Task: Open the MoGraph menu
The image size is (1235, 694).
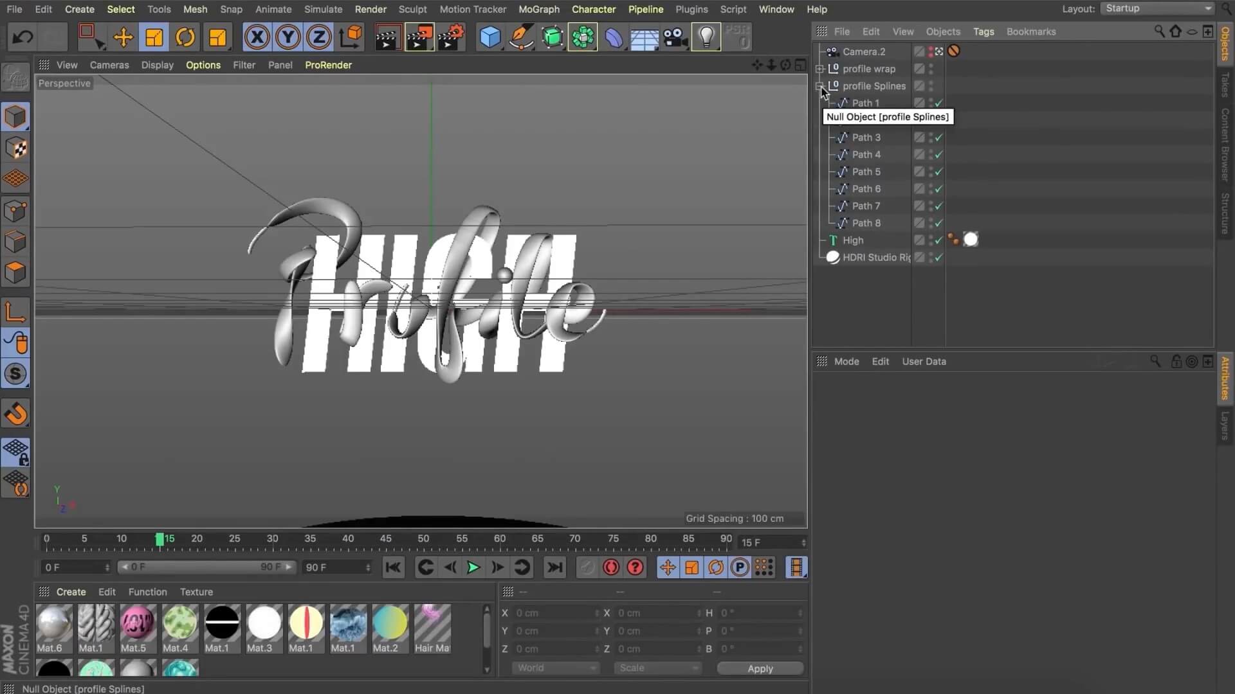Action: click(x=538, y=9)
